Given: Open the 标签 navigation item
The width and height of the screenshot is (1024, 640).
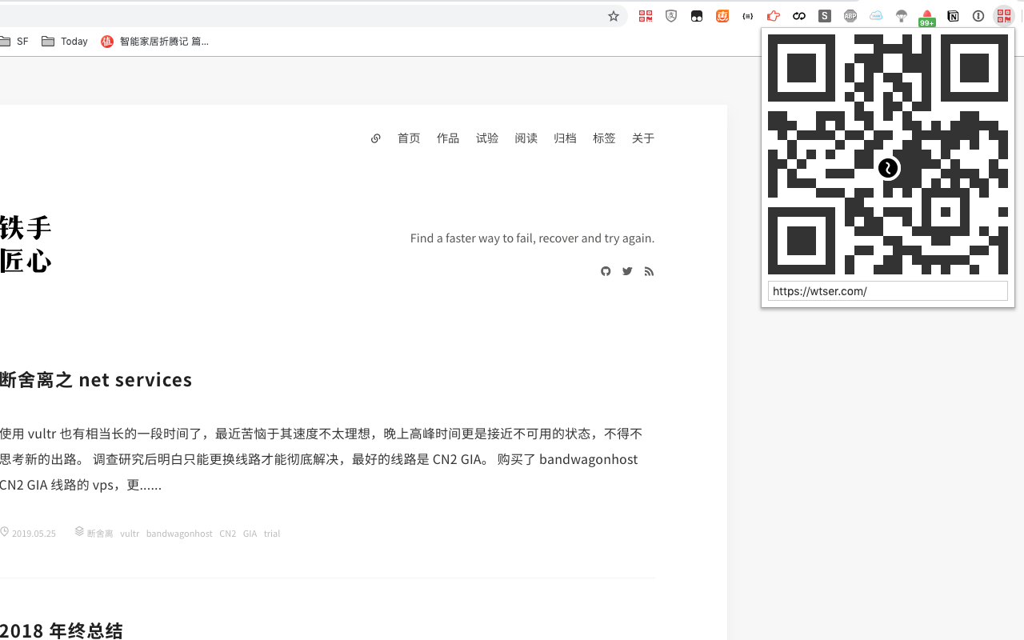Looking at the screenshot, I should (x=604, y=138).
